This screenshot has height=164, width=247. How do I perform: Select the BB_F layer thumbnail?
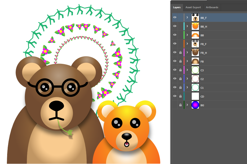(x=195, y=17)
